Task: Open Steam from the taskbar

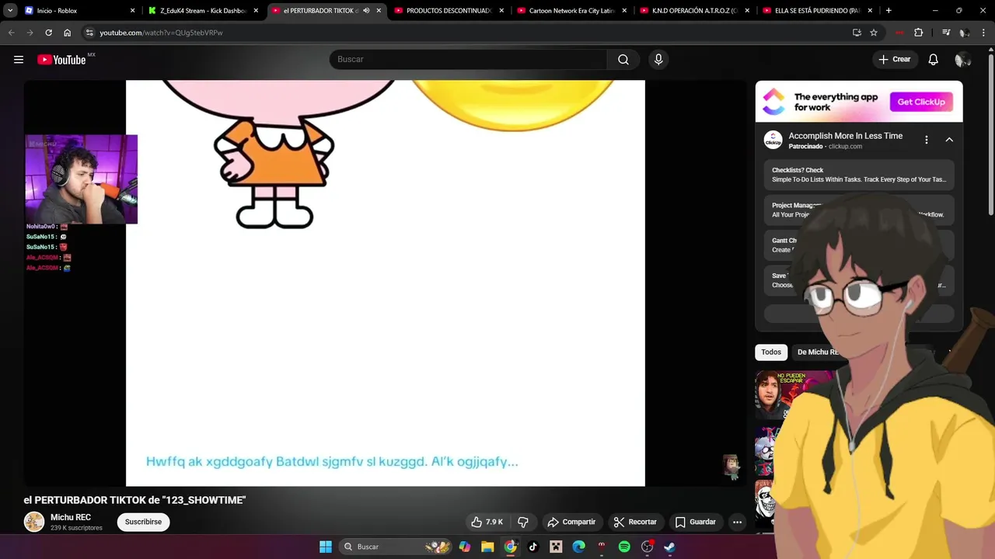Action: 670,547
